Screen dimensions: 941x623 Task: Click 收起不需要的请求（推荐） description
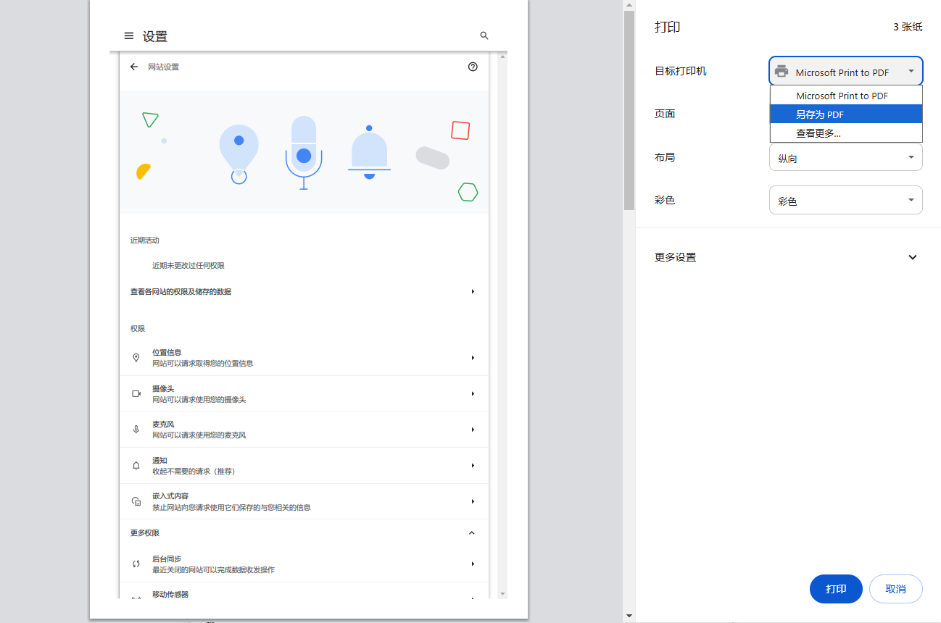[194, 472]
